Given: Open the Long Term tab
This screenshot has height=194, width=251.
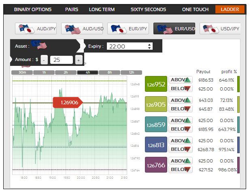Looking at the screenshot, I should [102, 9].
